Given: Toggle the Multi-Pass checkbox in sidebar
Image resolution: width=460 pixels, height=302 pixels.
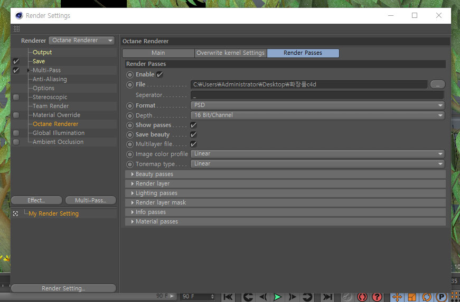Looking at the screenshot, I should (x=16, y=70).
